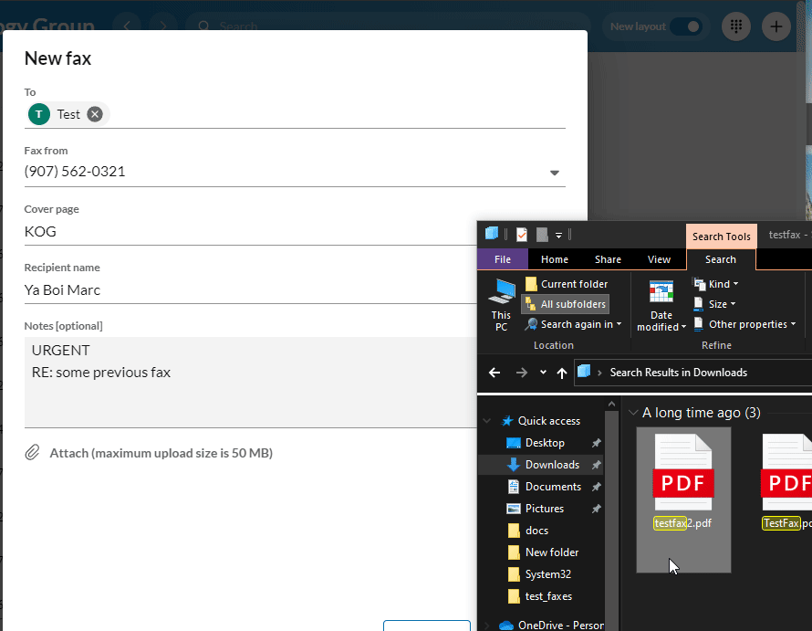
Task: Select TestFax.pdf file thumbnail
Action: 786,472
